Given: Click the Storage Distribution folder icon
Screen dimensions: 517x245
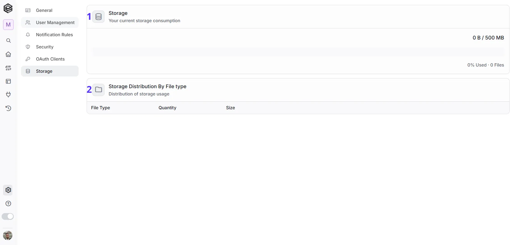Looking at the screenshot, I should 99,90.
